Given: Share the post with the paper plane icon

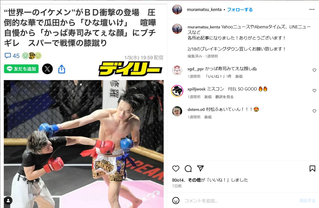Looking at the screenshot, I should coord(200,168).
